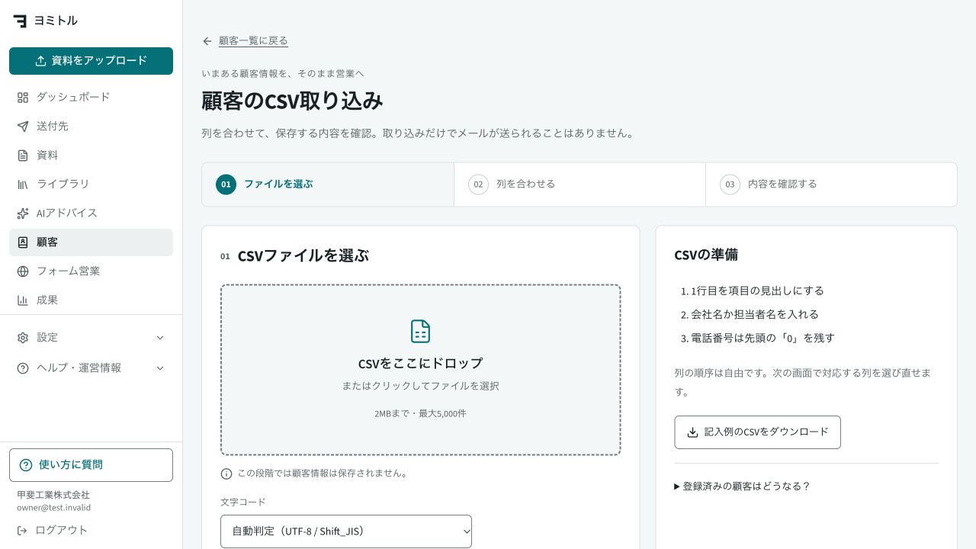
Task: Open the 使い方に質問 button
Action: click(91, 465)
